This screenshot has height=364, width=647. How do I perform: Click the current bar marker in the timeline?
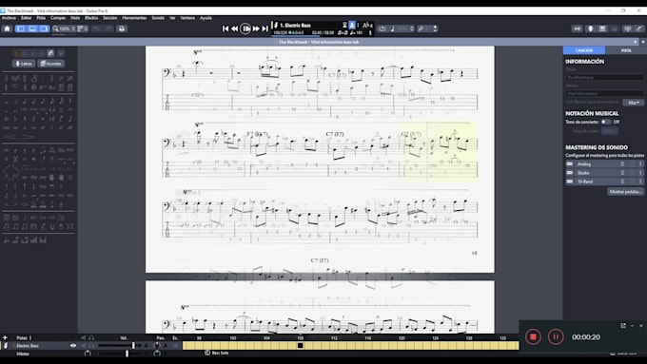click(x=300, y=345)
